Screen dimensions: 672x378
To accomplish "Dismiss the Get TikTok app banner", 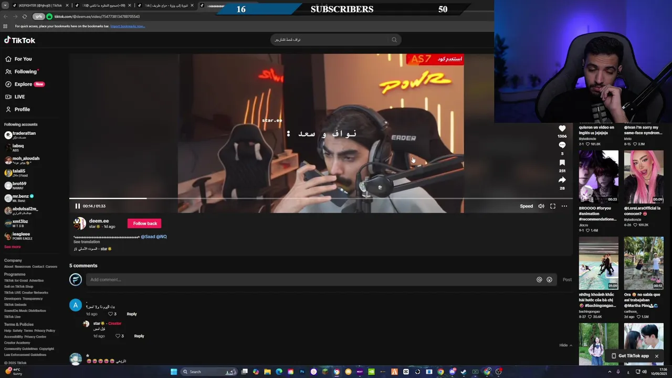I will point(656,356).
